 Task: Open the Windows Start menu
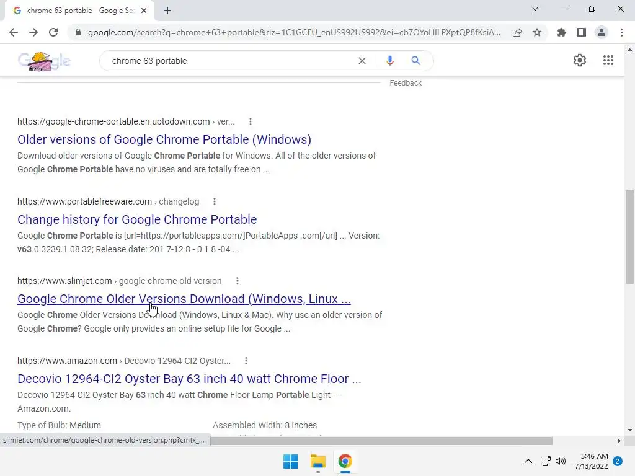(x=290, y=461)
